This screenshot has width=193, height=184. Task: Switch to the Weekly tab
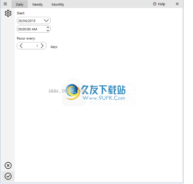pyautogui.click(x=37, y=5)
